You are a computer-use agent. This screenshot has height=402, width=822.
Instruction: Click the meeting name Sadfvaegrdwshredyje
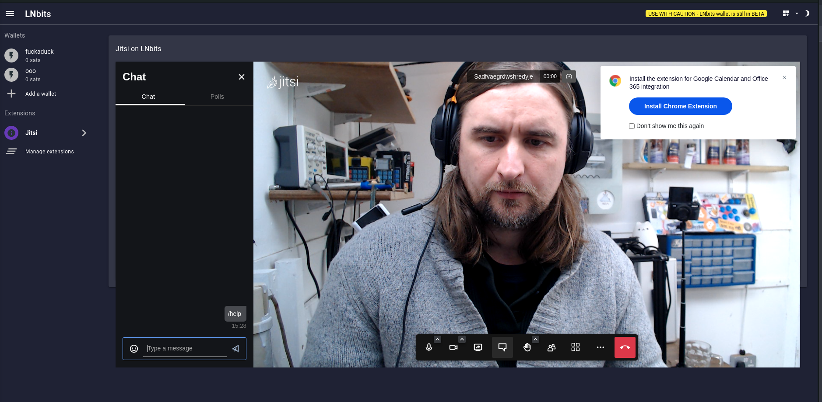click(x=503, y=76)
